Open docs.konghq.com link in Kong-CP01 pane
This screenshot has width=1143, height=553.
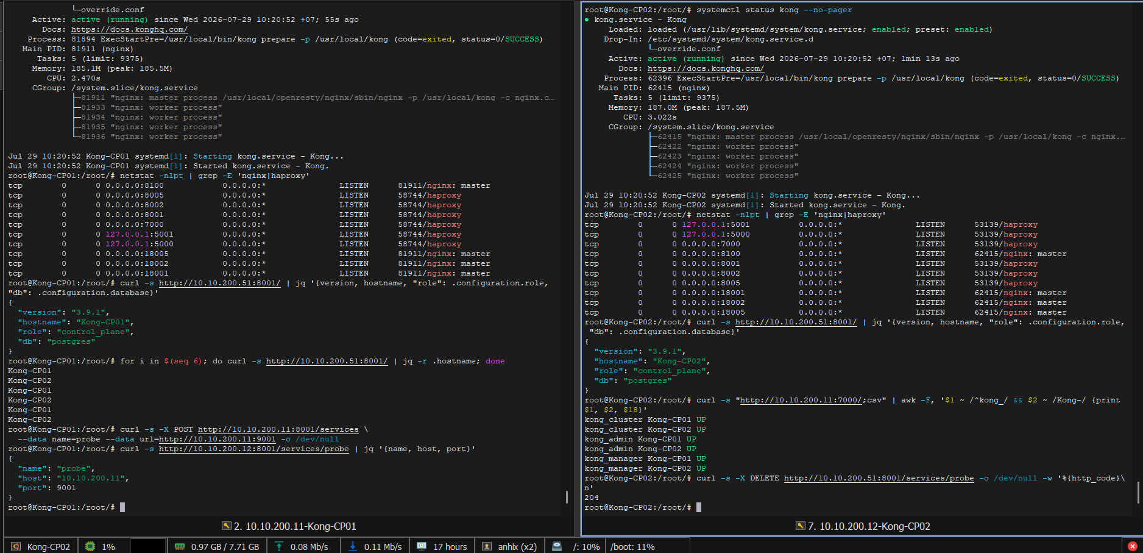click(129, 29)
